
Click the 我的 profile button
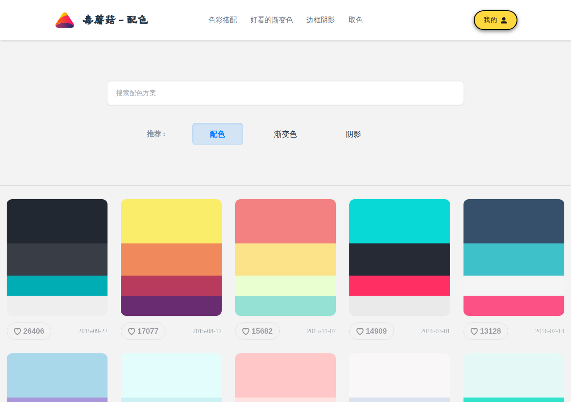coord(496,20)
